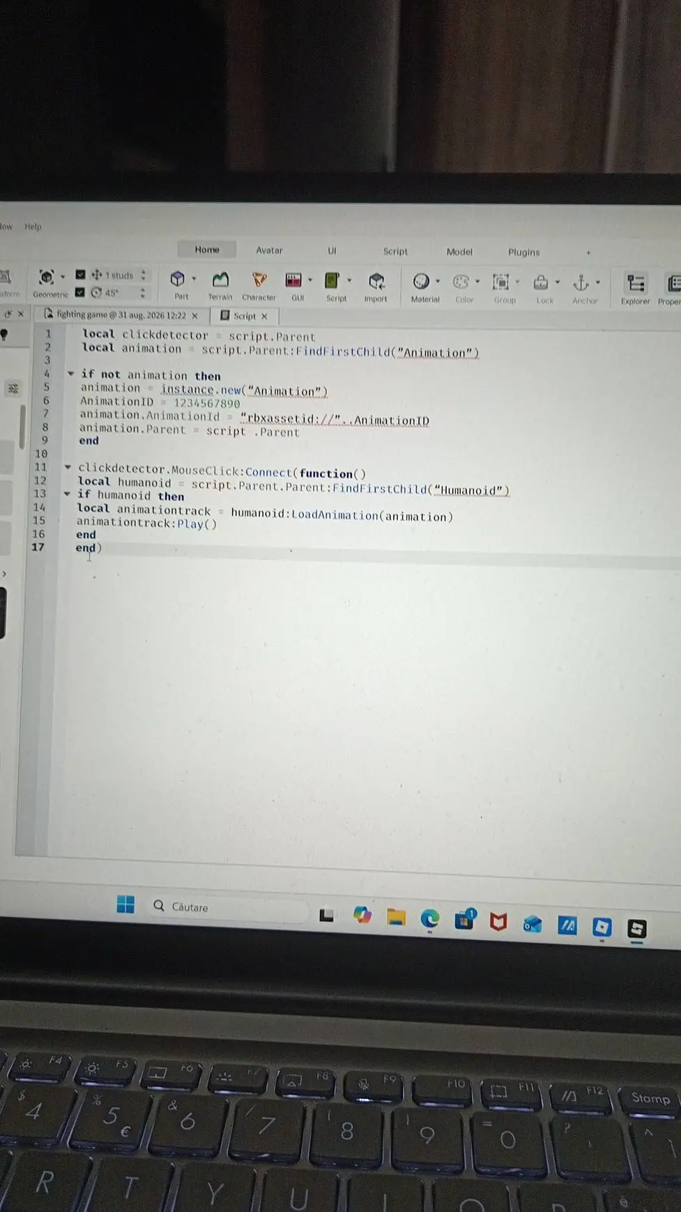Click the Anchor tool icon

point(581,282)
